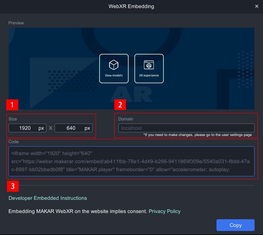The height and width of the screenshot is (235, 263).
Task: Focus the width field showing 1920
Action: pos(24,128)
